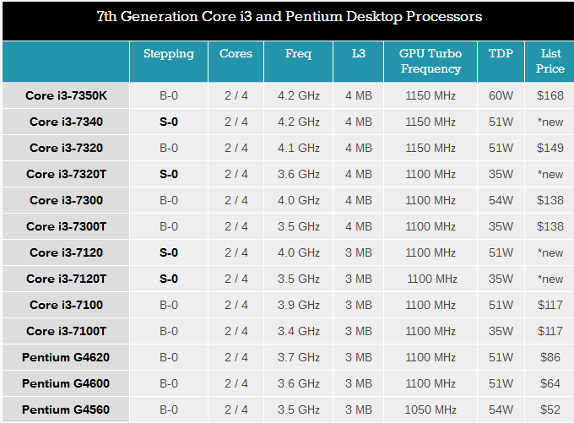Click the S-0 stepping of Core i3-7320T

[169, 174]
